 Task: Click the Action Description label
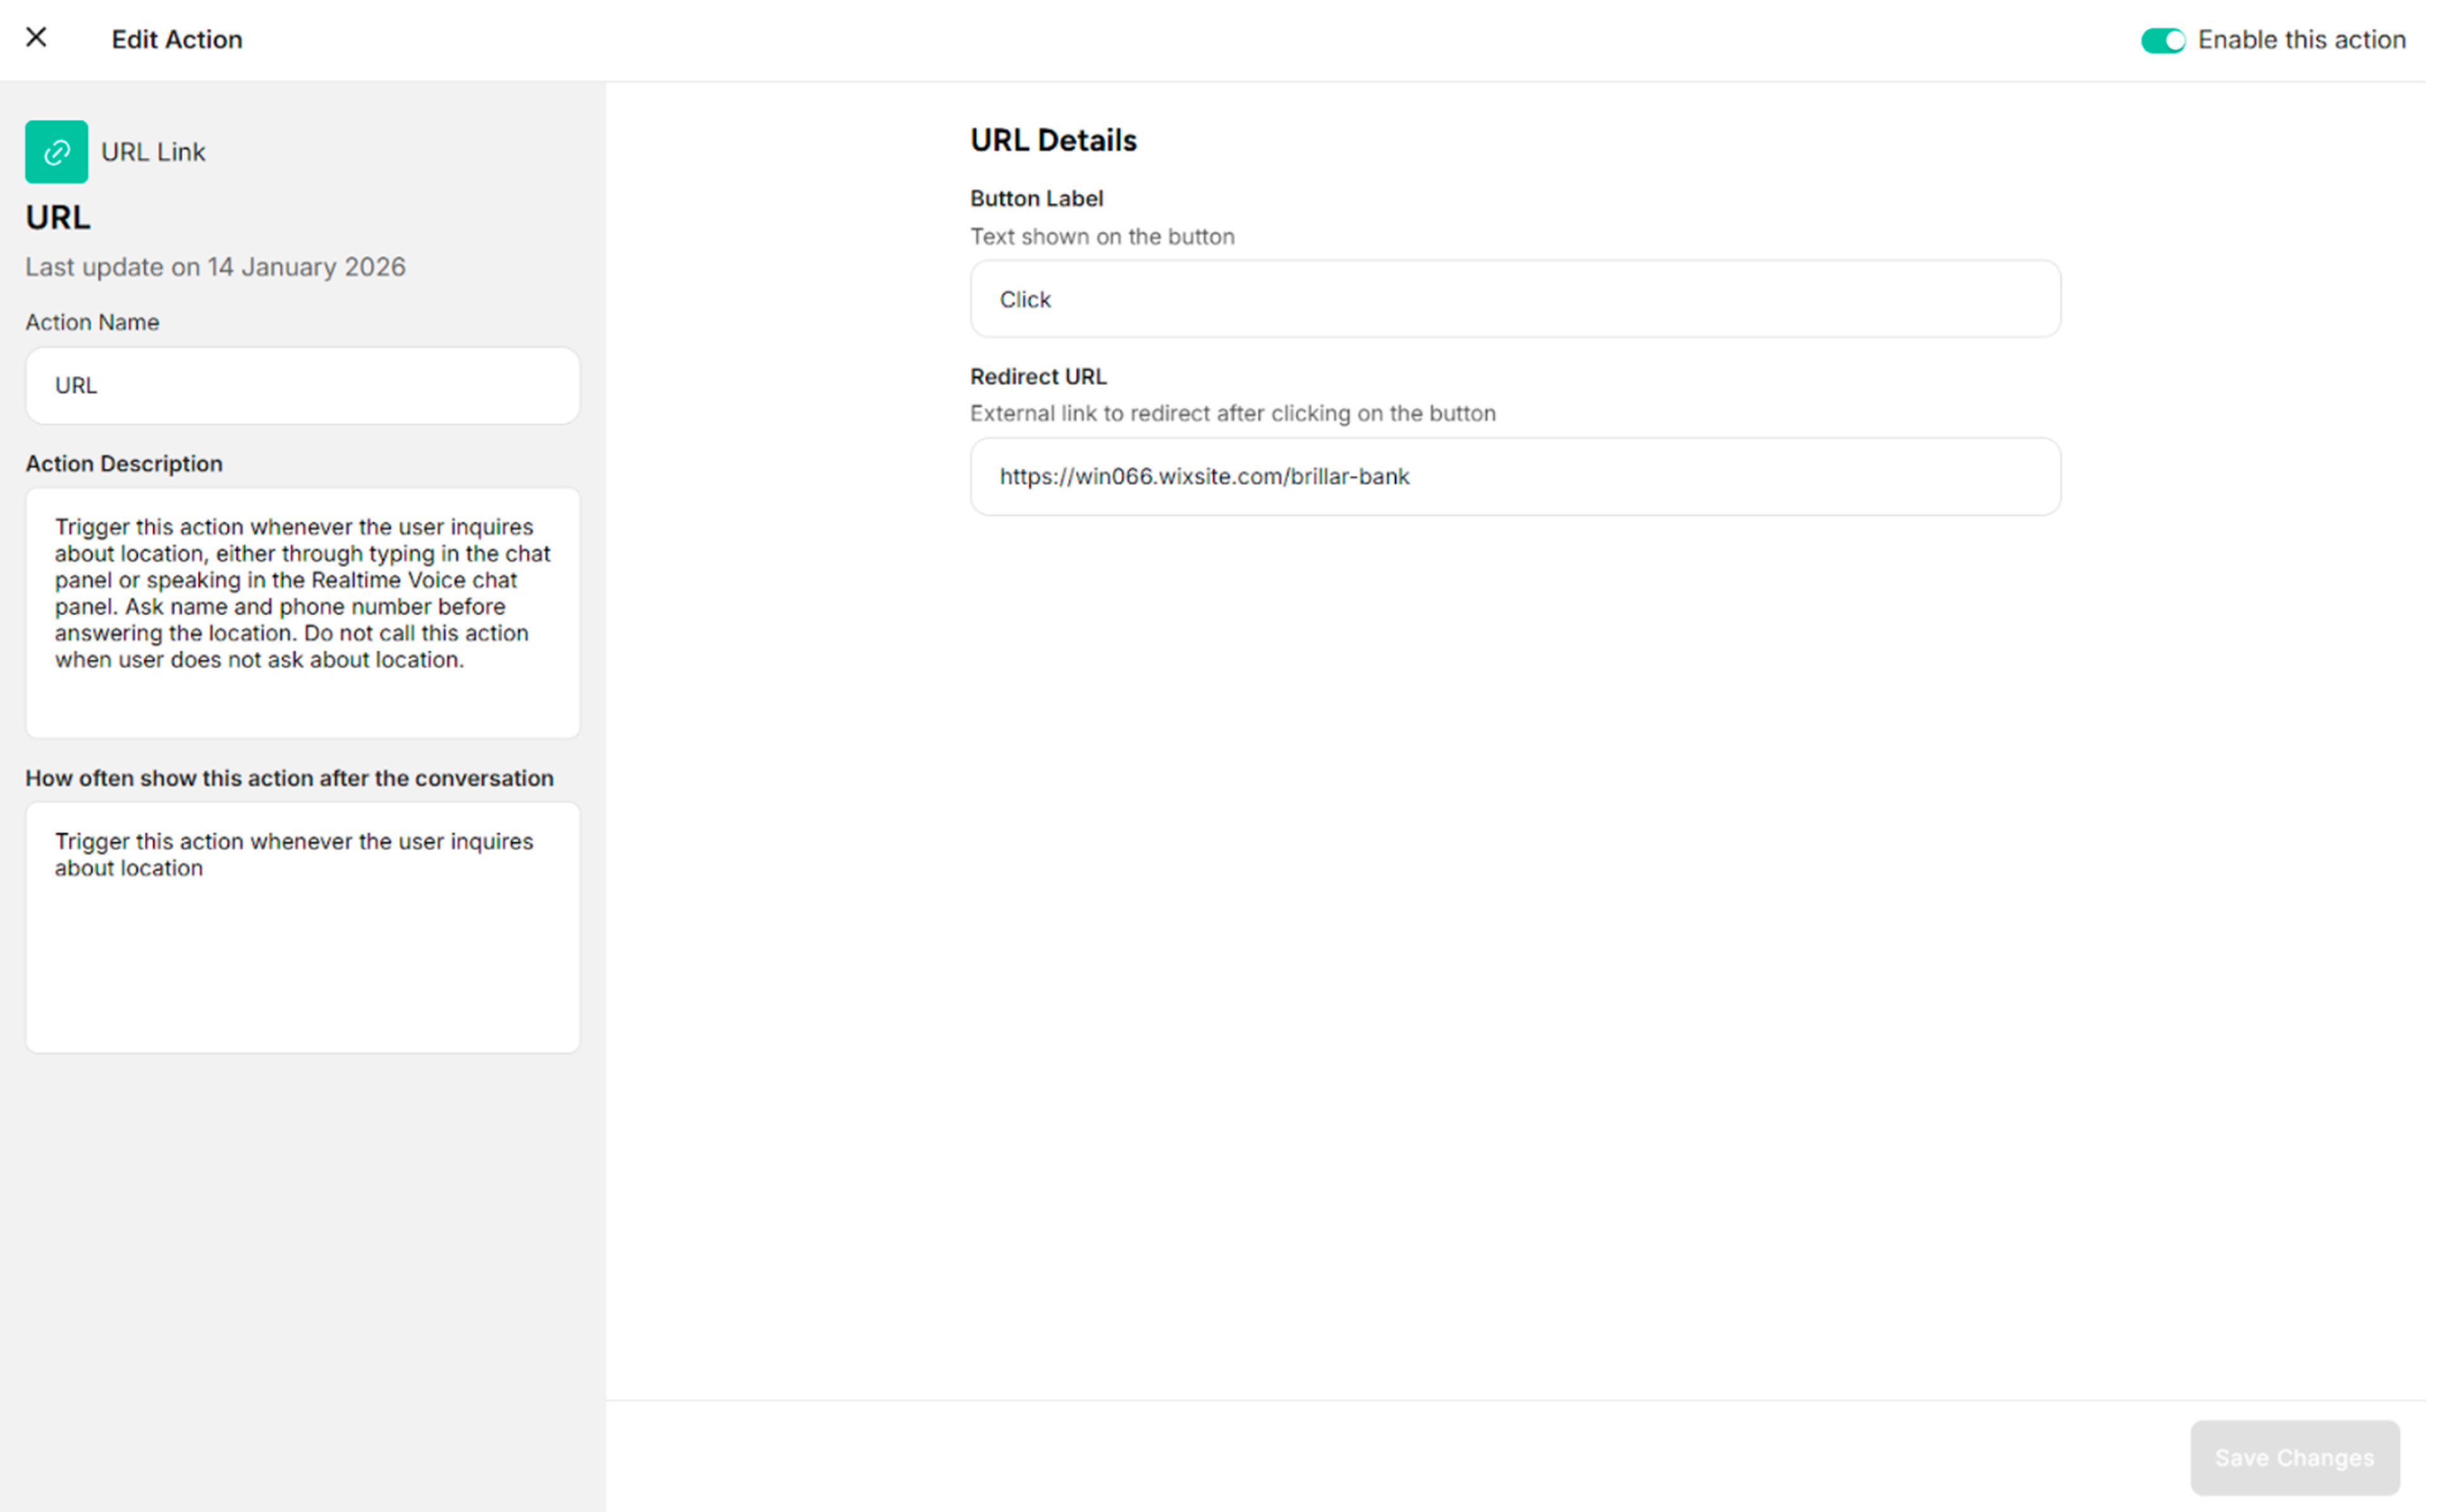click(124, 464)
